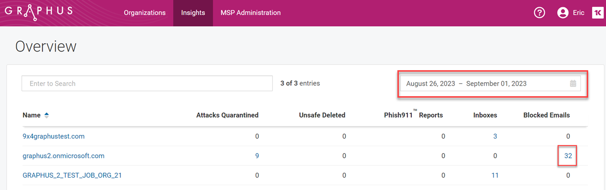
Task: Click 0 unsafe deleted for graphus2.onmicrosoft.com
Action: coord(344,156)
